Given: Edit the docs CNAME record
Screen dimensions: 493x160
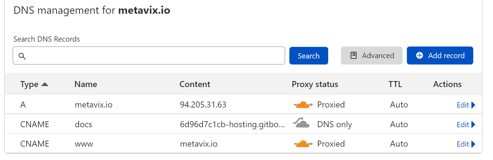Looking at the screenshot, I should pyautogui.click(x=463, y=125).
